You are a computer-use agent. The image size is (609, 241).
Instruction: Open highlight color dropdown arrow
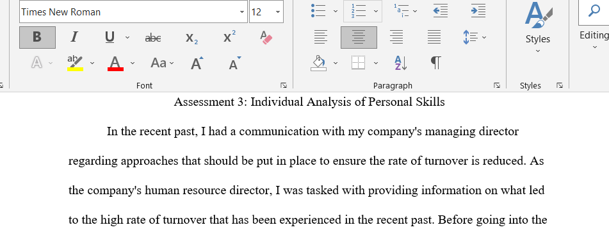[92, 63]
